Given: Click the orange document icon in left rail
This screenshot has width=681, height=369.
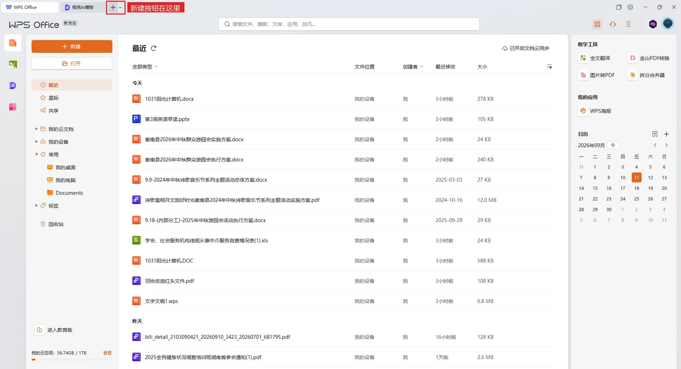Looking at the screenshot, I should (x=13, y=43).
